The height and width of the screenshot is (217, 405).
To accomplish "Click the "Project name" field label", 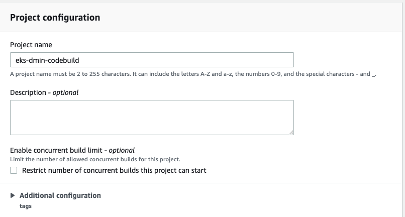I will coord(31,45).
